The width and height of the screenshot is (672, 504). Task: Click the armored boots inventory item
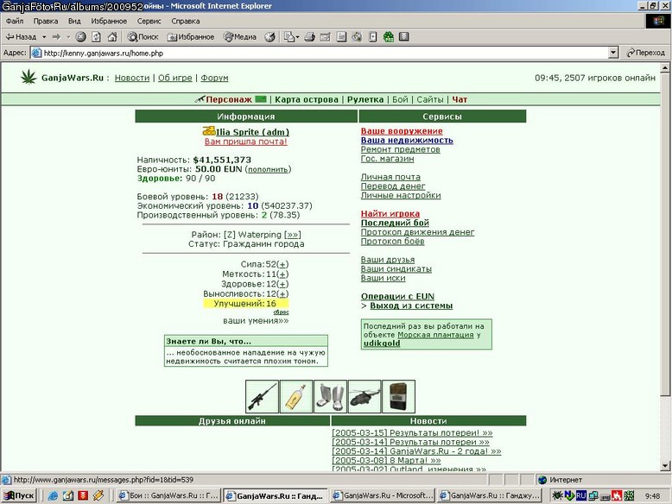pyautogui.click(x=330, y=396)
